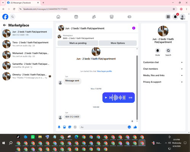Click the 484-512-0409 message bubble
The image size is (190, 152).
click(x=72, y=117)
